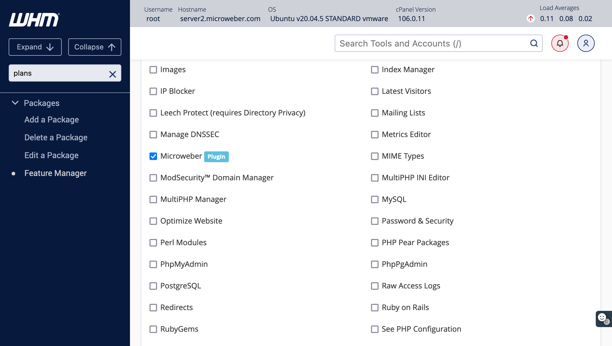
Task: Open the user account profile icon
Action: 586,43
